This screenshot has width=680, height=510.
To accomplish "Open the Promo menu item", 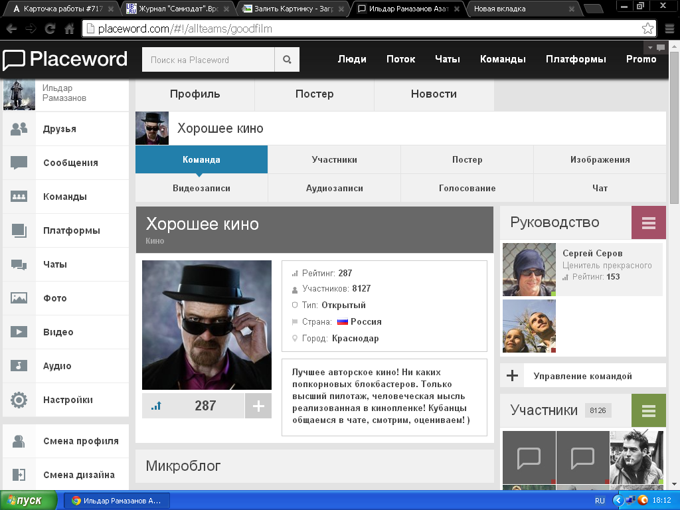I will pyautogui.click(x=641, y=59).
